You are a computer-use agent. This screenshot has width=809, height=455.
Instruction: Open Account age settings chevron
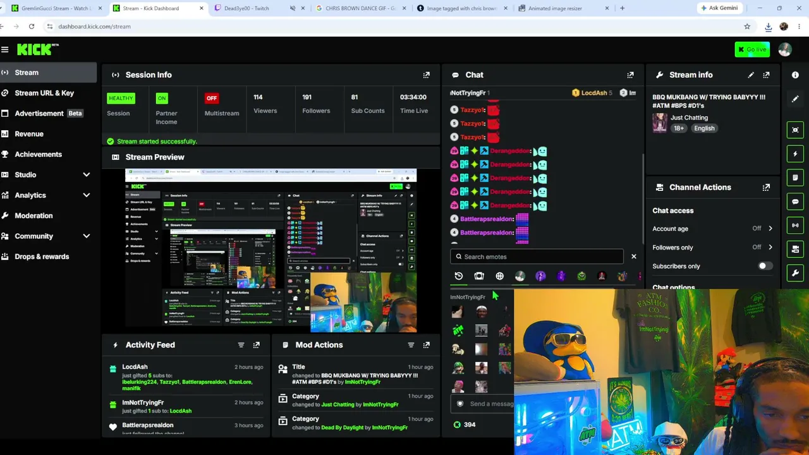pos(770,229)
